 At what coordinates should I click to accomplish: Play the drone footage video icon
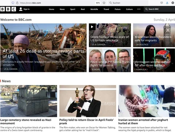click(92, 27)
